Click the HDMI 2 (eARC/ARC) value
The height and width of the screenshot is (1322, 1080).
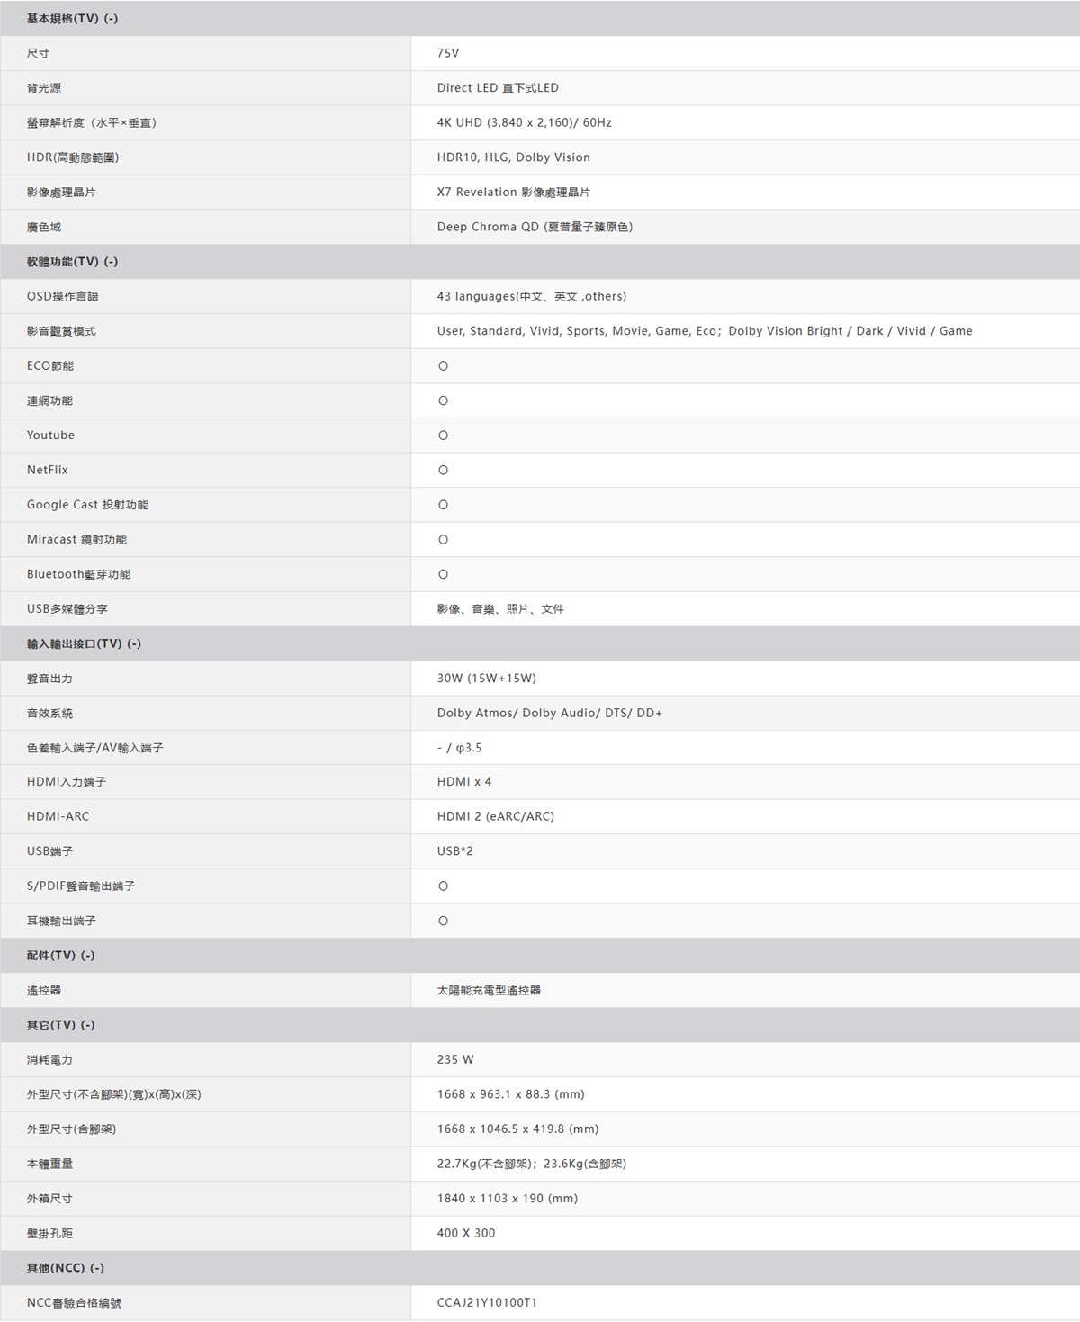coord(495,816)
